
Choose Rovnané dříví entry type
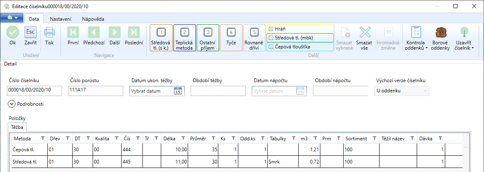tap(254, 37)
